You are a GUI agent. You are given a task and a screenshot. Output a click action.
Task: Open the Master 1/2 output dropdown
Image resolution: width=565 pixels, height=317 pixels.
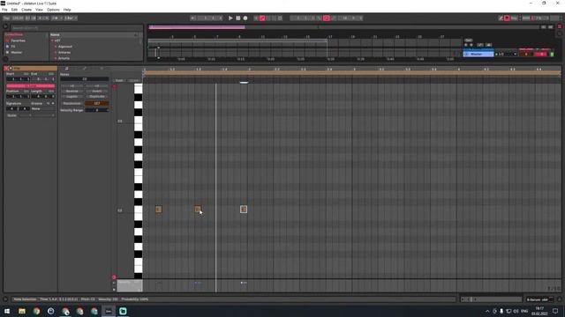coord(506,55)
